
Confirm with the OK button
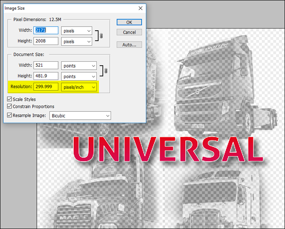click(x=129, y=22)
